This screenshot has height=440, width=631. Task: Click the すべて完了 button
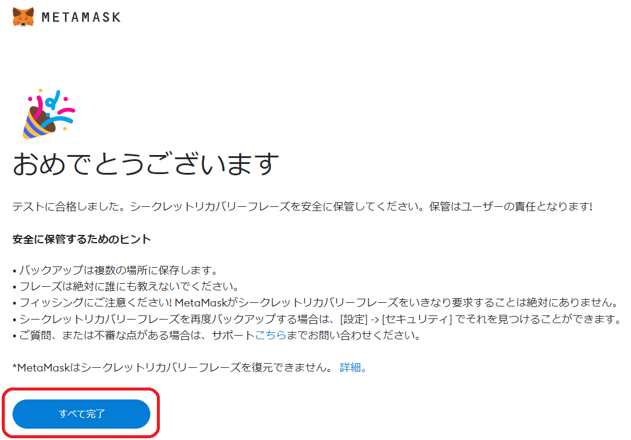coord(81,413)
